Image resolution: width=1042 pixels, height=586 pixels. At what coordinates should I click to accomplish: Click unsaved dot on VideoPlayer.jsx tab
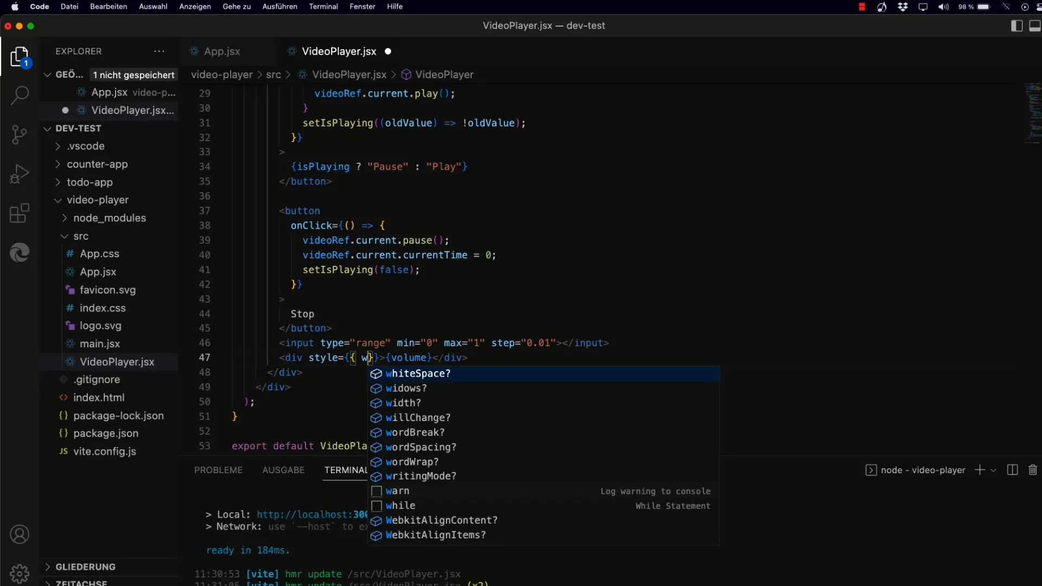(x=388, y=51)
